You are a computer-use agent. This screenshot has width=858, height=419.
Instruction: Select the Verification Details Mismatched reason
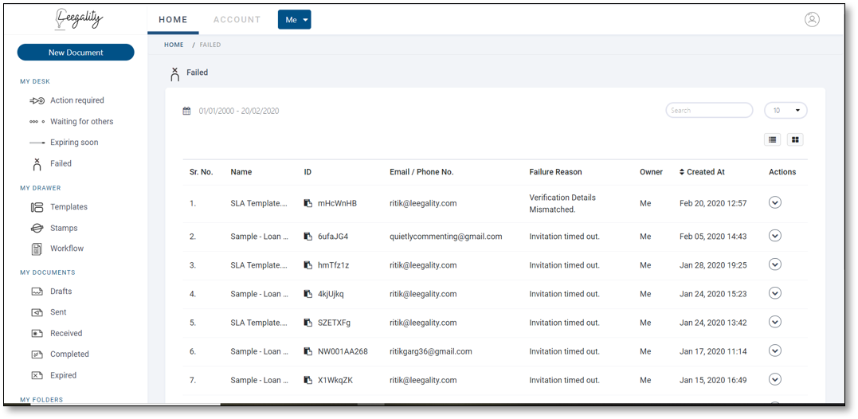562,203
